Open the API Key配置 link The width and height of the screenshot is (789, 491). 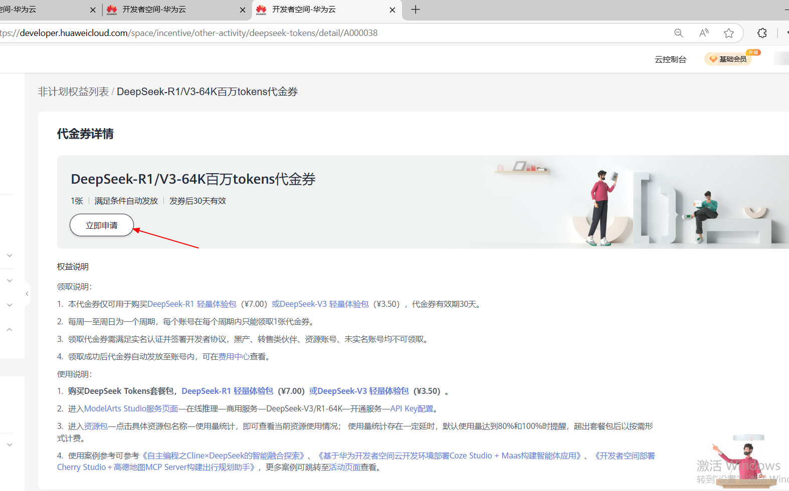pyautogui.click(x=412, y=408)
